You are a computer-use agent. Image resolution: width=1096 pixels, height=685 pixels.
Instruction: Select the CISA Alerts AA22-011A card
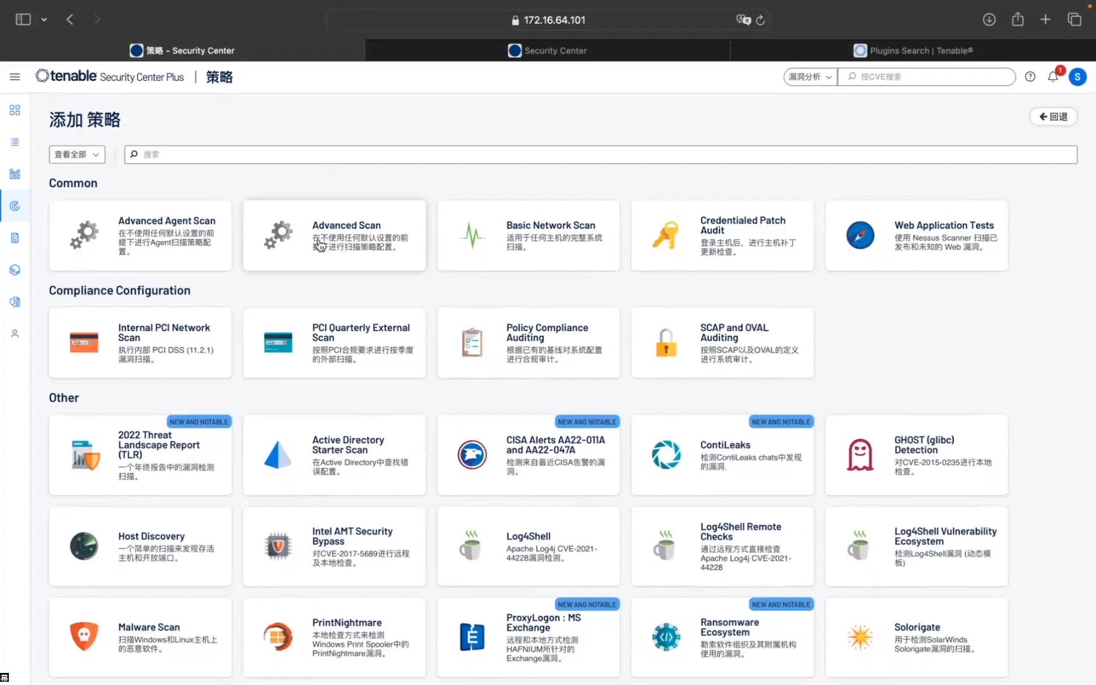528,455
